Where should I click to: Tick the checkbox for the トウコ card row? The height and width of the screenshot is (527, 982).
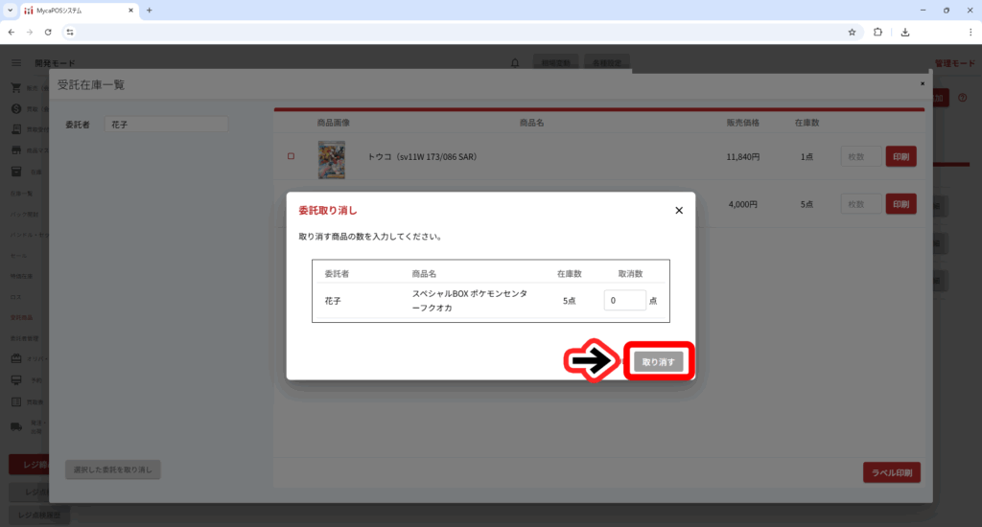292,156
